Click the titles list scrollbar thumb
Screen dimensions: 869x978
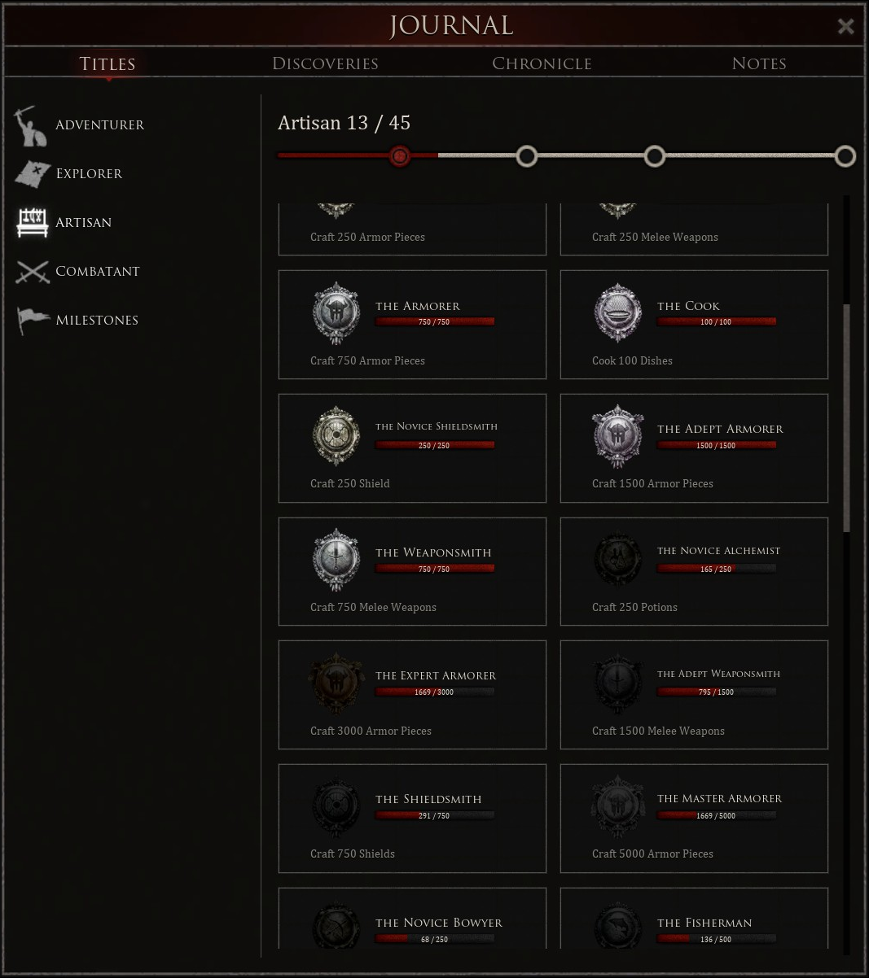(x=846, y=418)
